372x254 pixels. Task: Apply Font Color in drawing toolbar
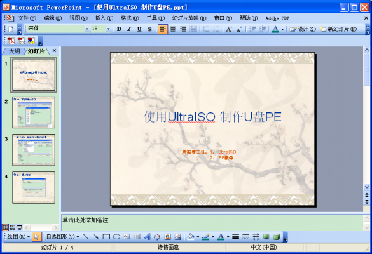221,236
